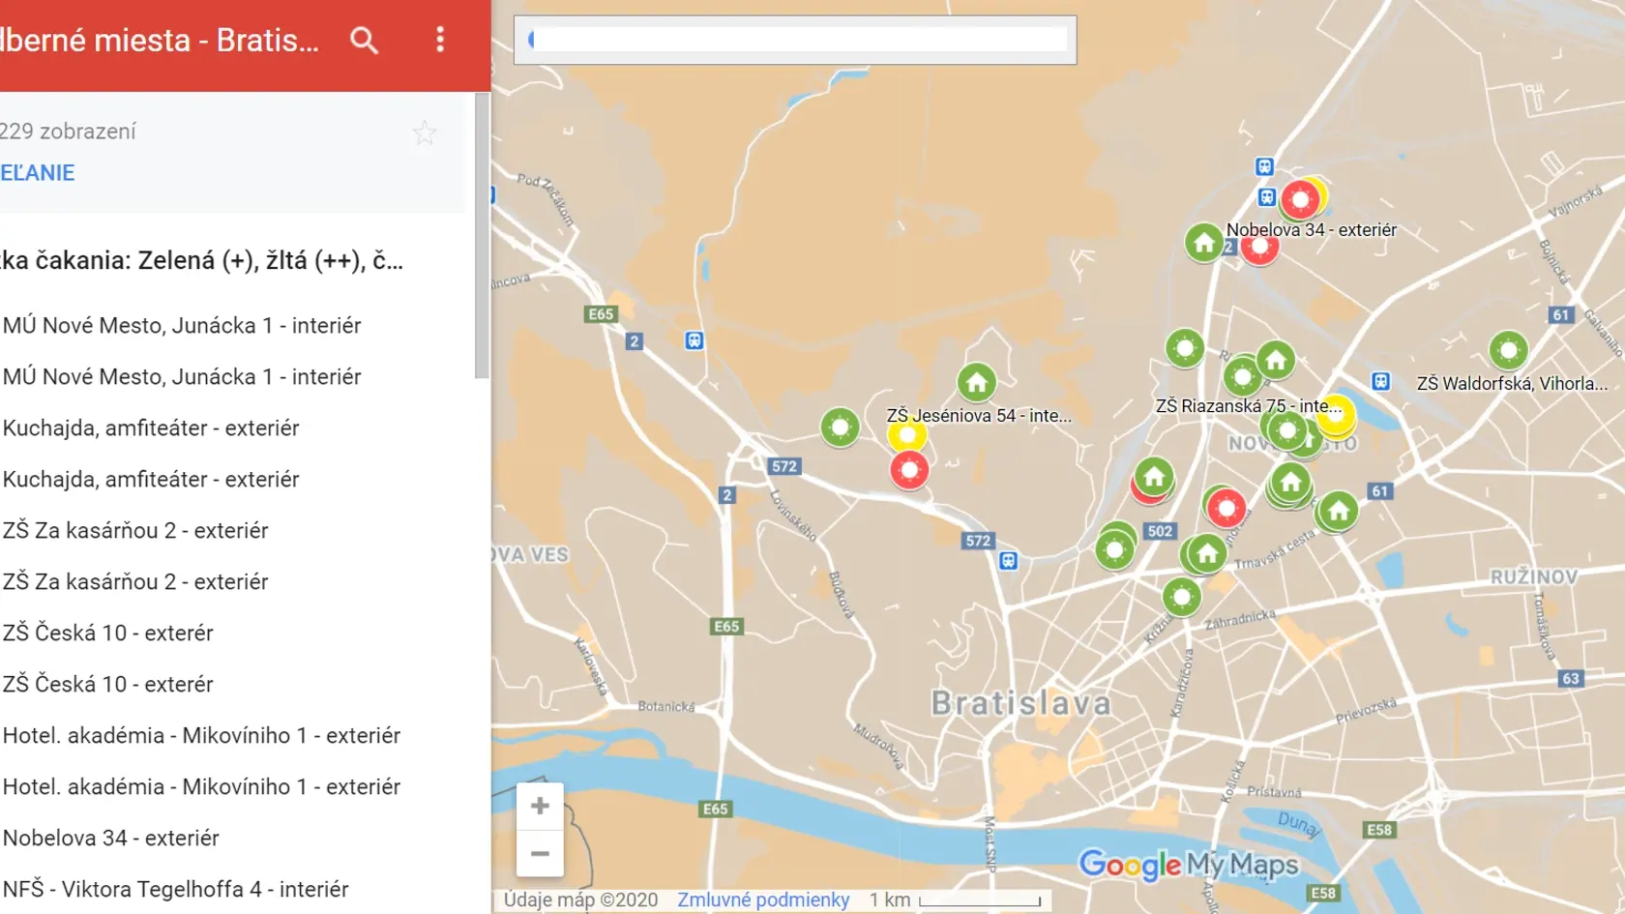Screen dimensions: 1625x914
Task: Star this map with the star icon
Action: (425, 133)
